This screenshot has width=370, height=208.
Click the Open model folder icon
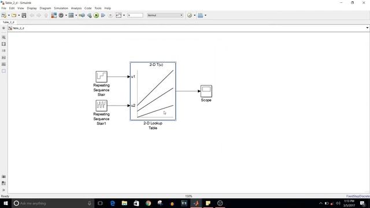pos(14,16)
